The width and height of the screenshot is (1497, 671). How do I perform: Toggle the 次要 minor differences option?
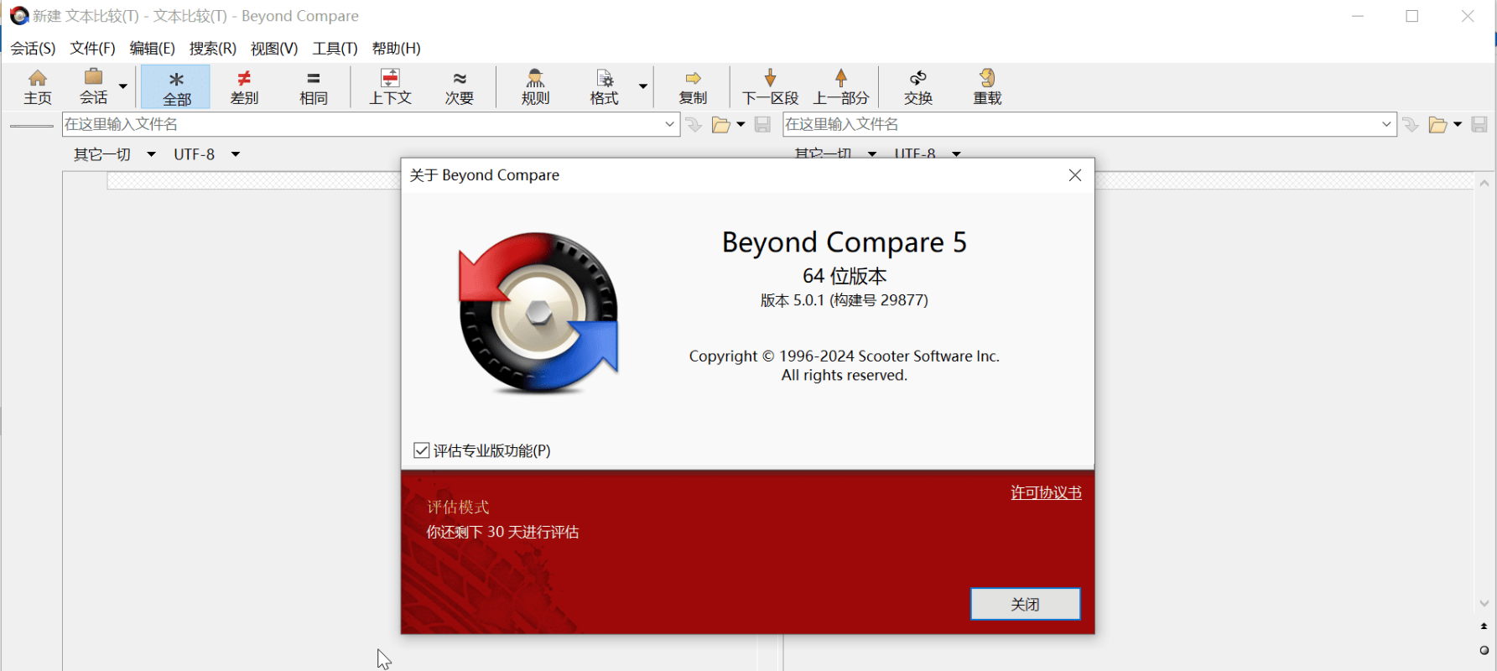[x=459, y=87]
